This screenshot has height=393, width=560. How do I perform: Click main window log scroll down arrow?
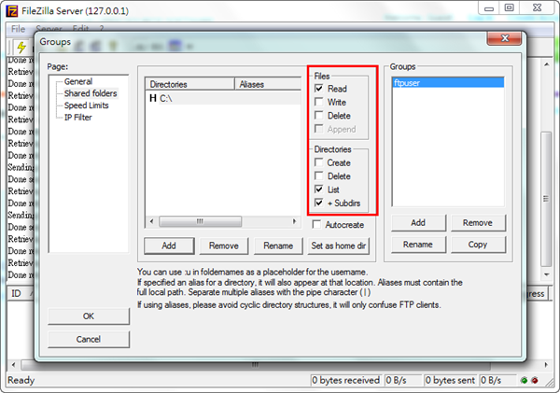(x=546, y=274)
